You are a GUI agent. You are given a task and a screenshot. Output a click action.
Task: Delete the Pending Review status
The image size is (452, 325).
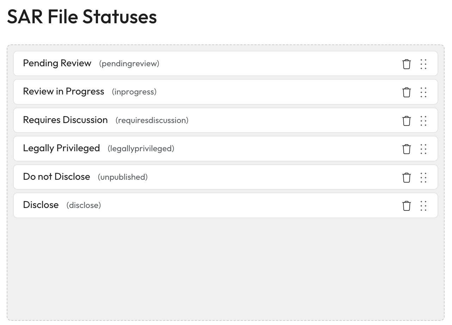pyautogui.click(x=407, y=64)
